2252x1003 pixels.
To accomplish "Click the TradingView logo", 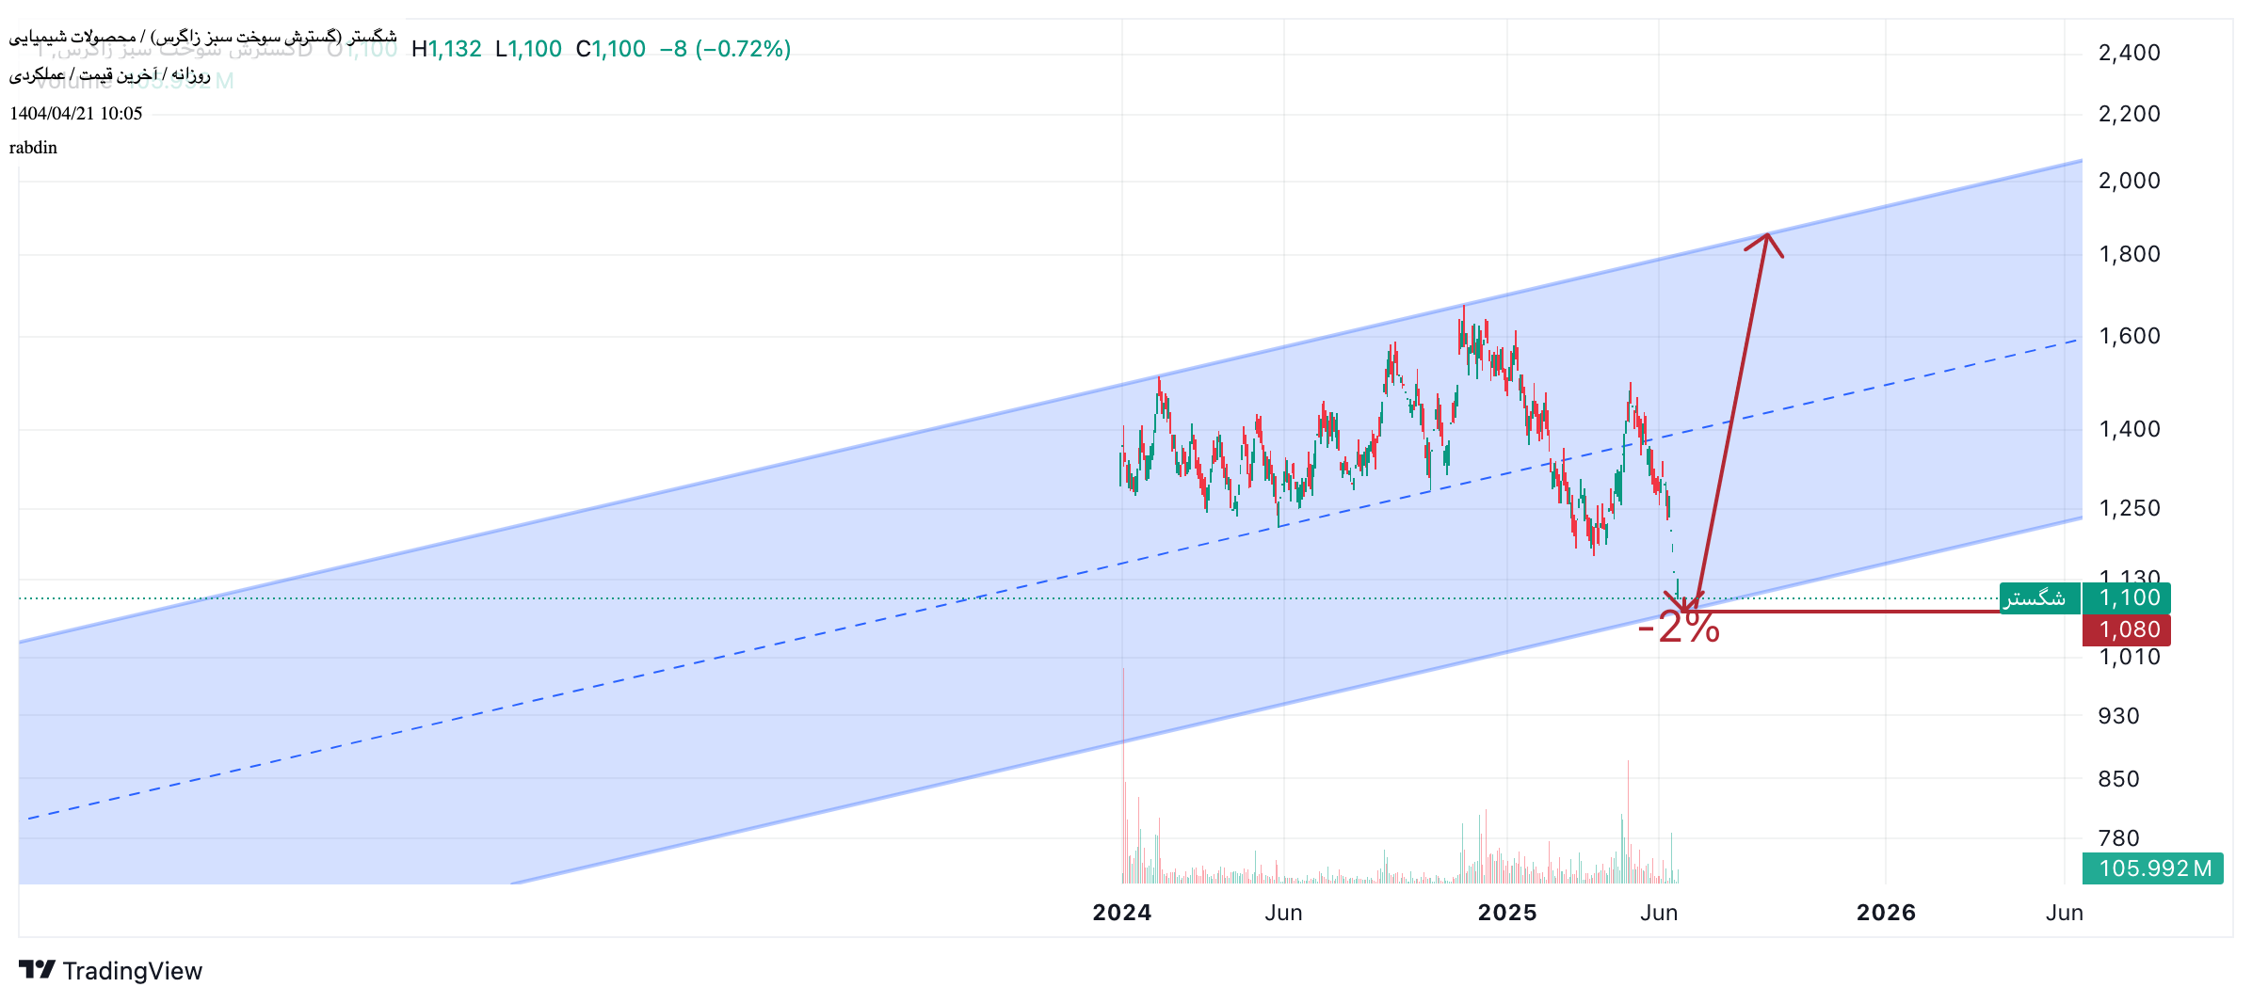I will click(37, 970).
